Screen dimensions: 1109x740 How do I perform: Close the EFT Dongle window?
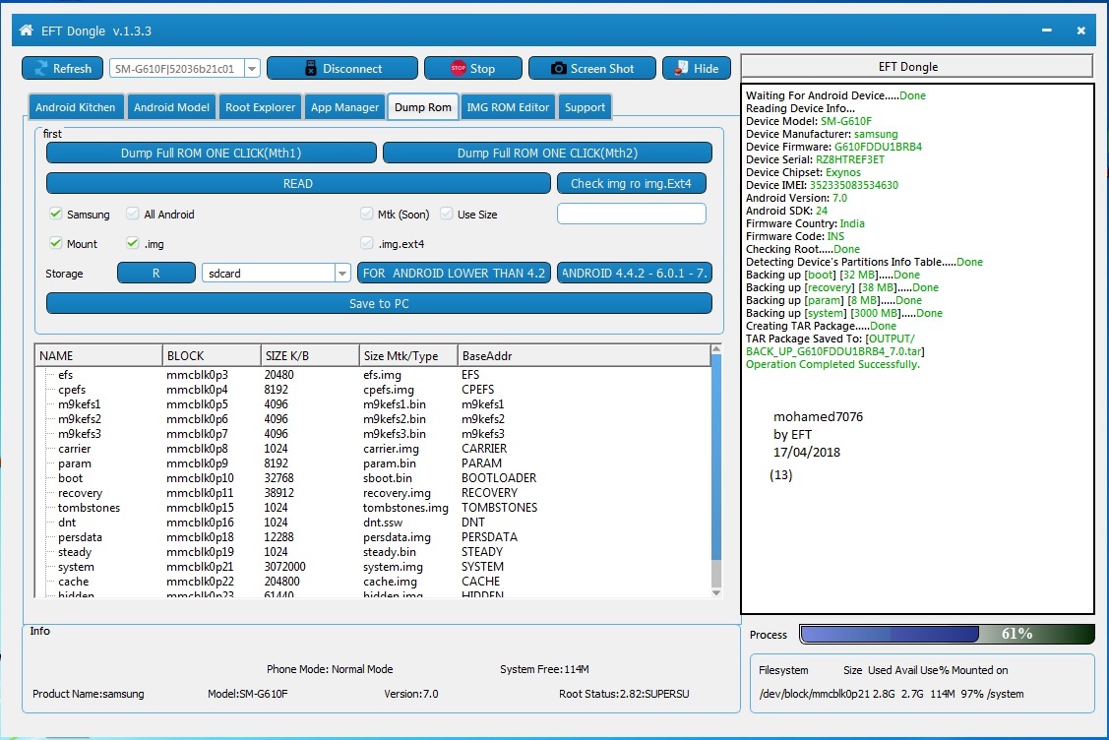click(1080, 31)
